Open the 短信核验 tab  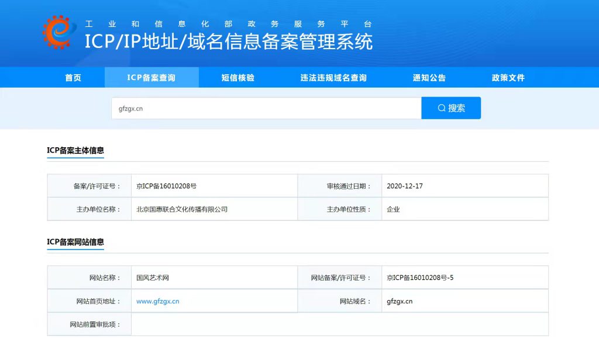237,78
